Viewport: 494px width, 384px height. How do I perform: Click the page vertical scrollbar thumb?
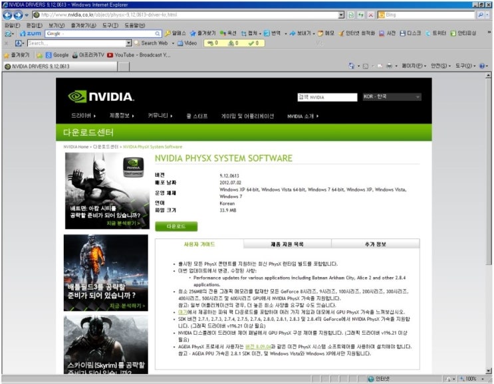pos(488,171)
